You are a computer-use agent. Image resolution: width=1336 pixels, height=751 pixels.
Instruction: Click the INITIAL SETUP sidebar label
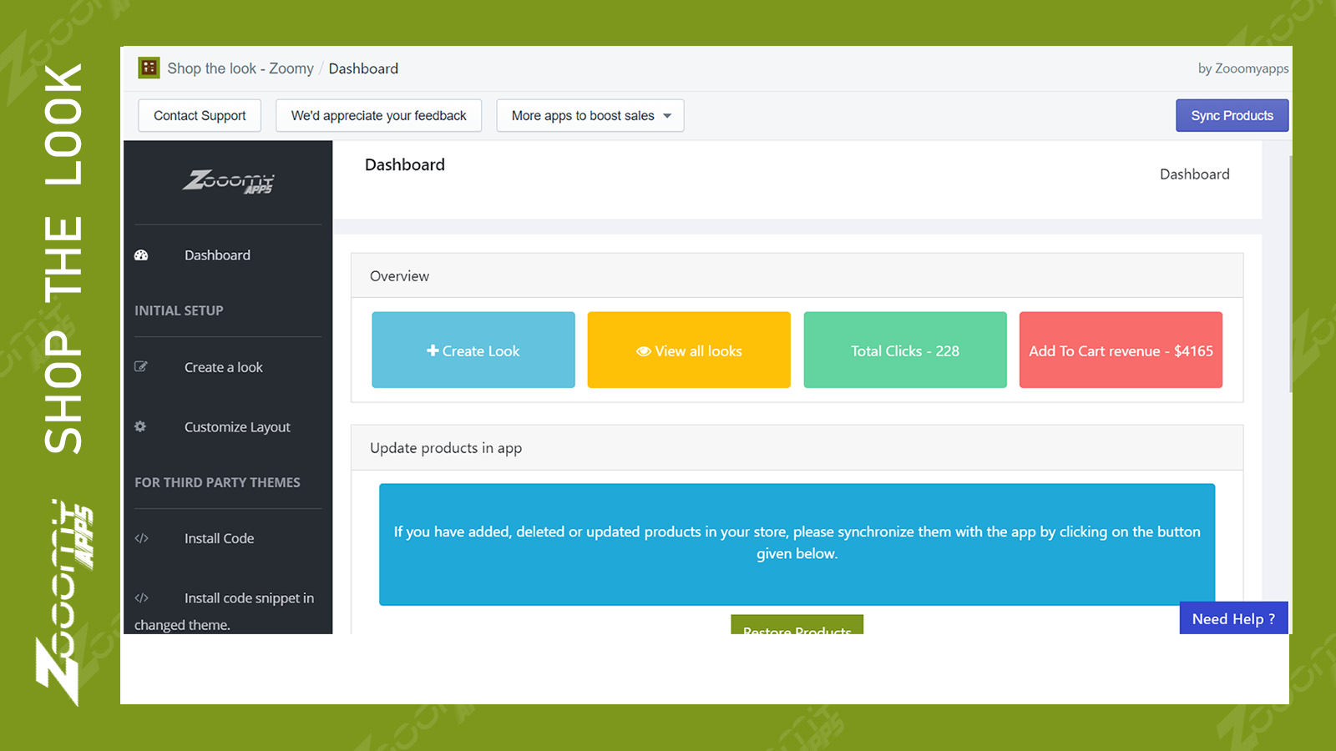click(x=179, y=310)
